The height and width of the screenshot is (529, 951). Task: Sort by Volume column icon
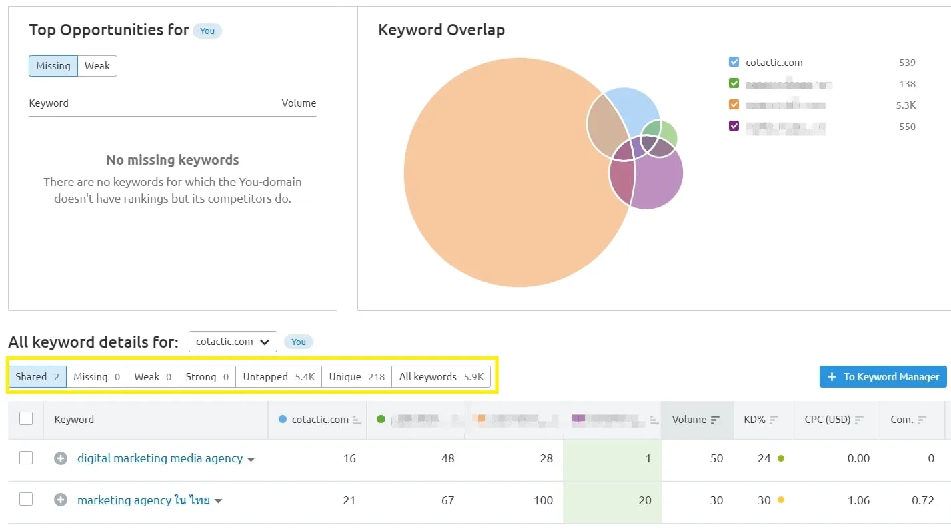click(715, 420)
